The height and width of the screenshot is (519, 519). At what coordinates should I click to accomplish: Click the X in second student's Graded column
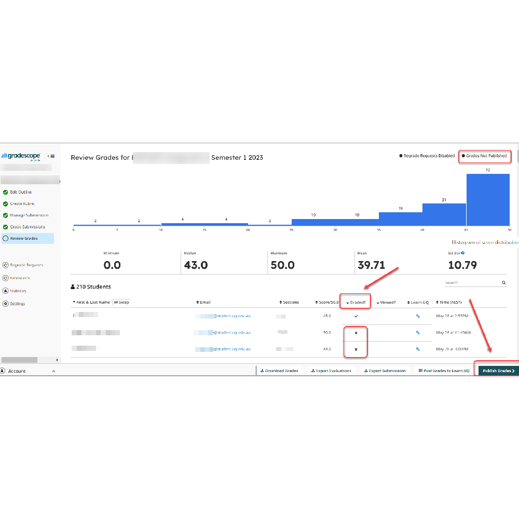pos(355,333)
